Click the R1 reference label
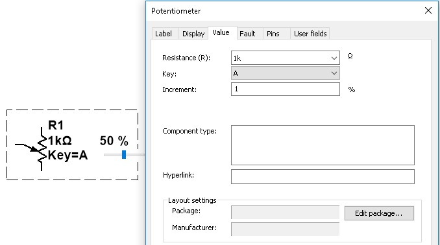 pos(56,125)
